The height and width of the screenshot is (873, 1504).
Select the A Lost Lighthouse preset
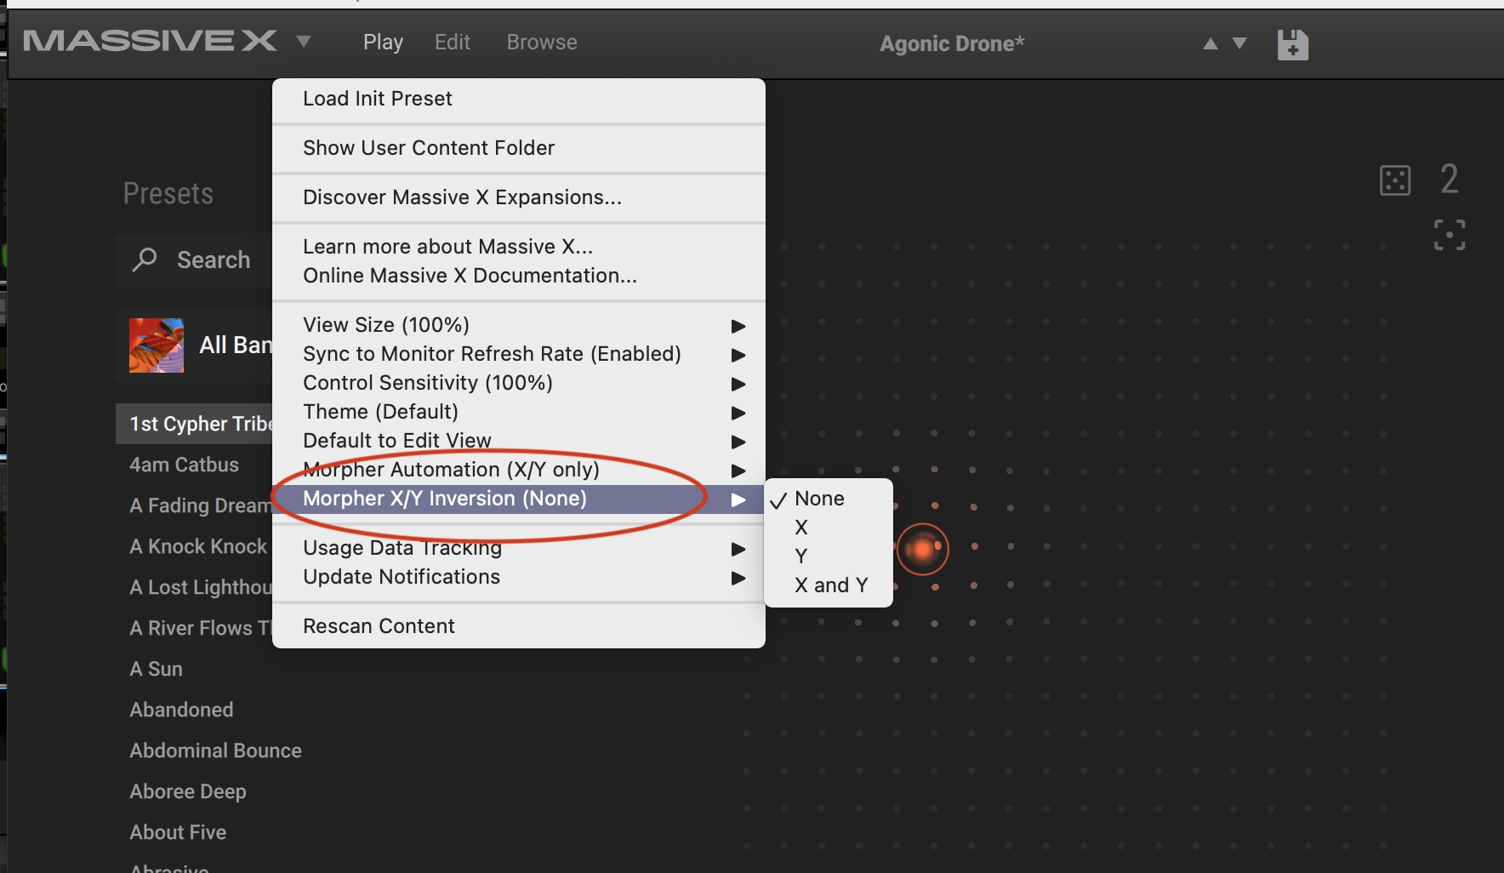pos(201,587)
